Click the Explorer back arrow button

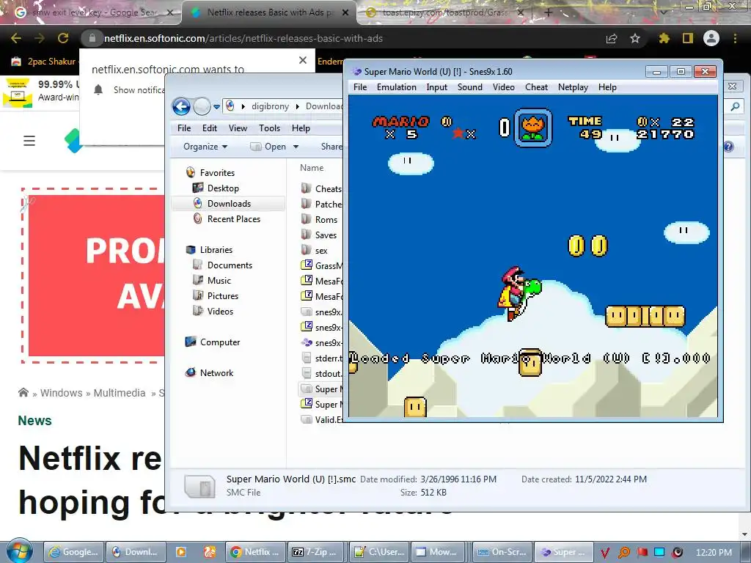181,106
